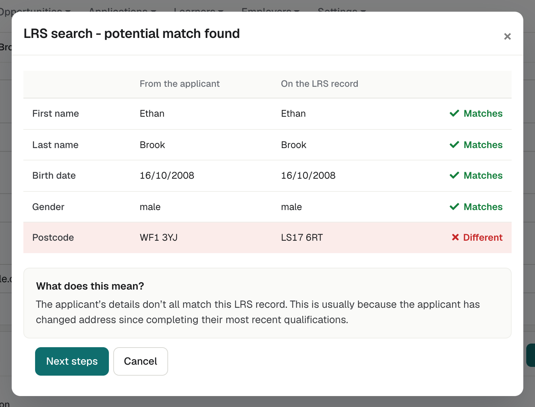
Task: Select the 'Different' status text
Action: [x=483, y=237]
